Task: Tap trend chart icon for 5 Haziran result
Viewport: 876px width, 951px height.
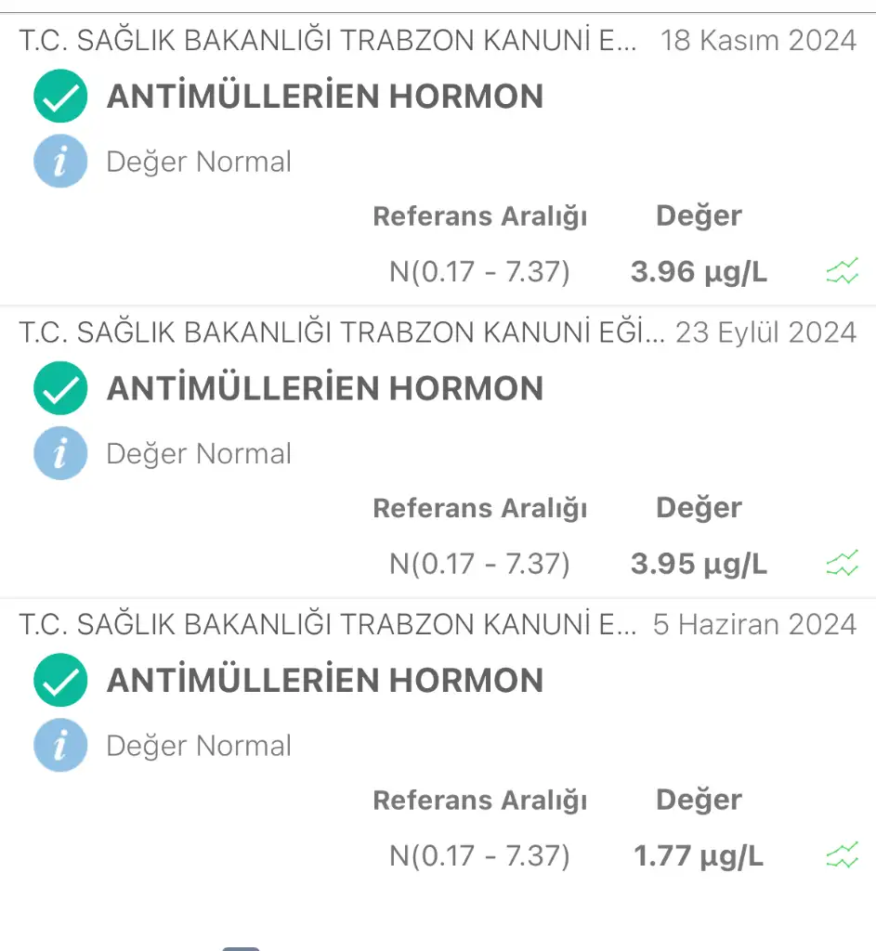Action: pos(842,856)
